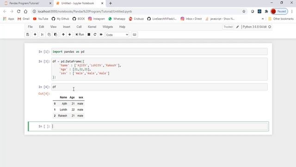The height and width of the screenshot is (167, 296).
Task: Save notebook with the floppy disk icon
Action: 28,35
